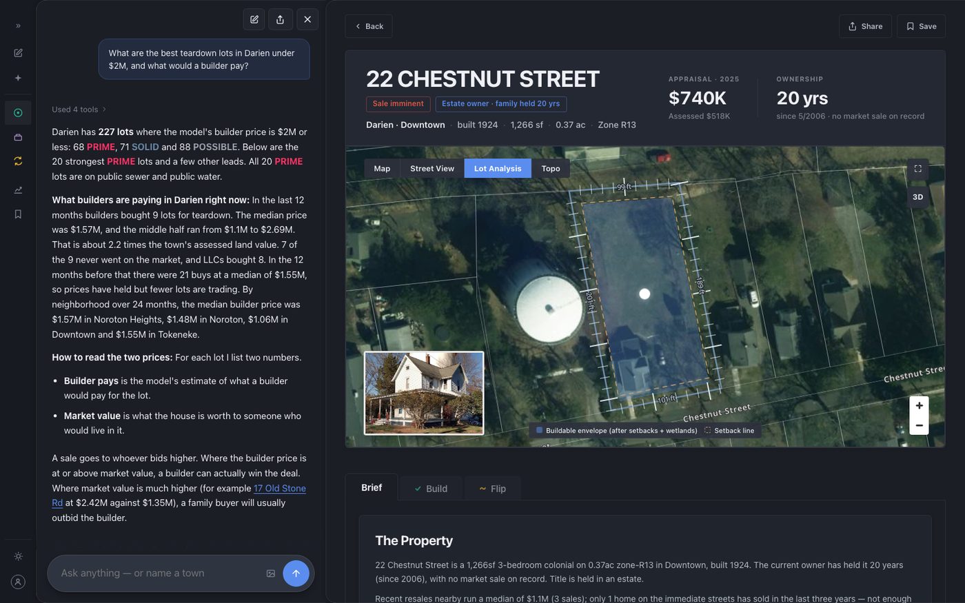Click the new note pencil icon in sidebar

[x=18, y=52]
